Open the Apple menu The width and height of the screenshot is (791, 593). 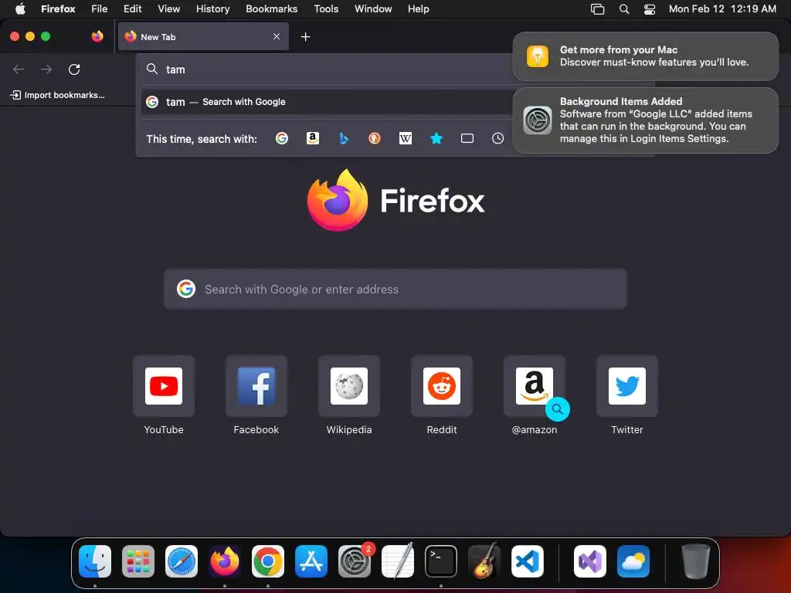(x=20, y=8)
